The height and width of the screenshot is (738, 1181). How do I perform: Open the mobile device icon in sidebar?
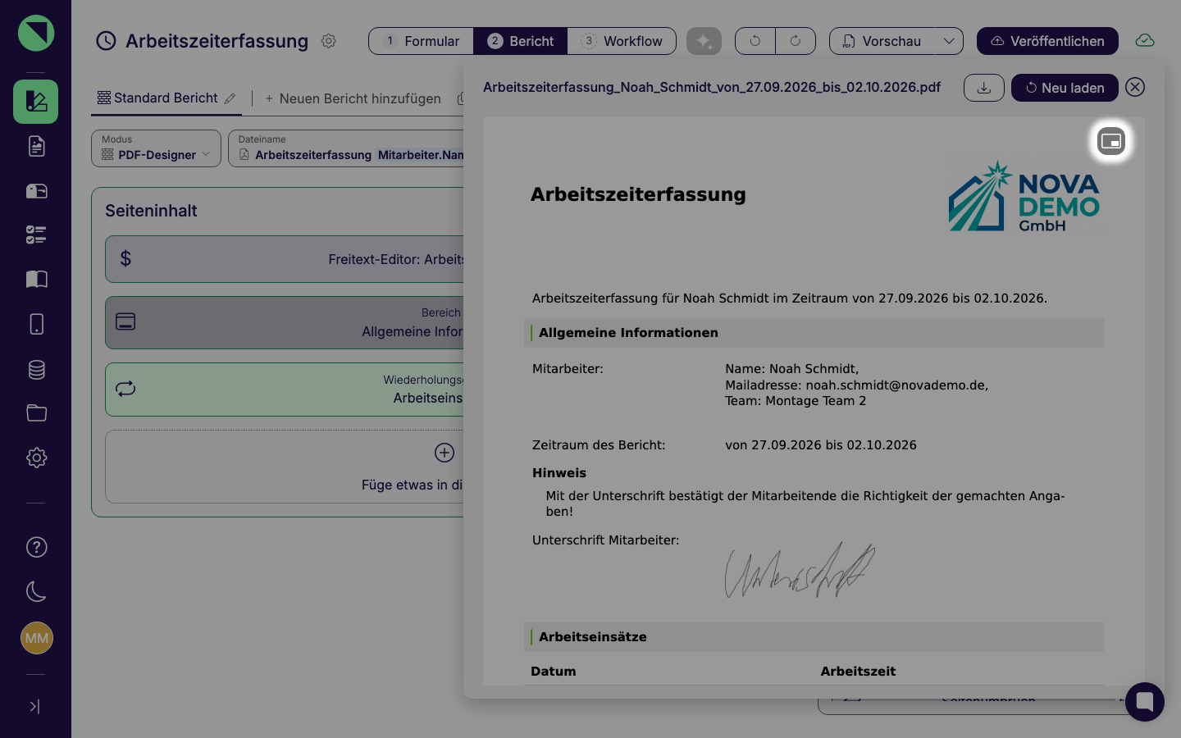[x=36, y=324]
